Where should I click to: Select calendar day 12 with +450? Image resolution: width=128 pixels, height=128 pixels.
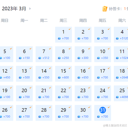click(6, 74)
